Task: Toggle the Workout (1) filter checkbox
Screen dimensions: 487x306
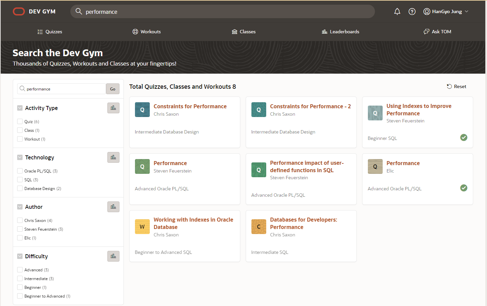Action: pos(20,139)
